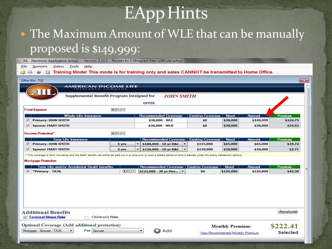Click the $10,000 amount field
332x249 pixels.
click(x=254, y=149)
